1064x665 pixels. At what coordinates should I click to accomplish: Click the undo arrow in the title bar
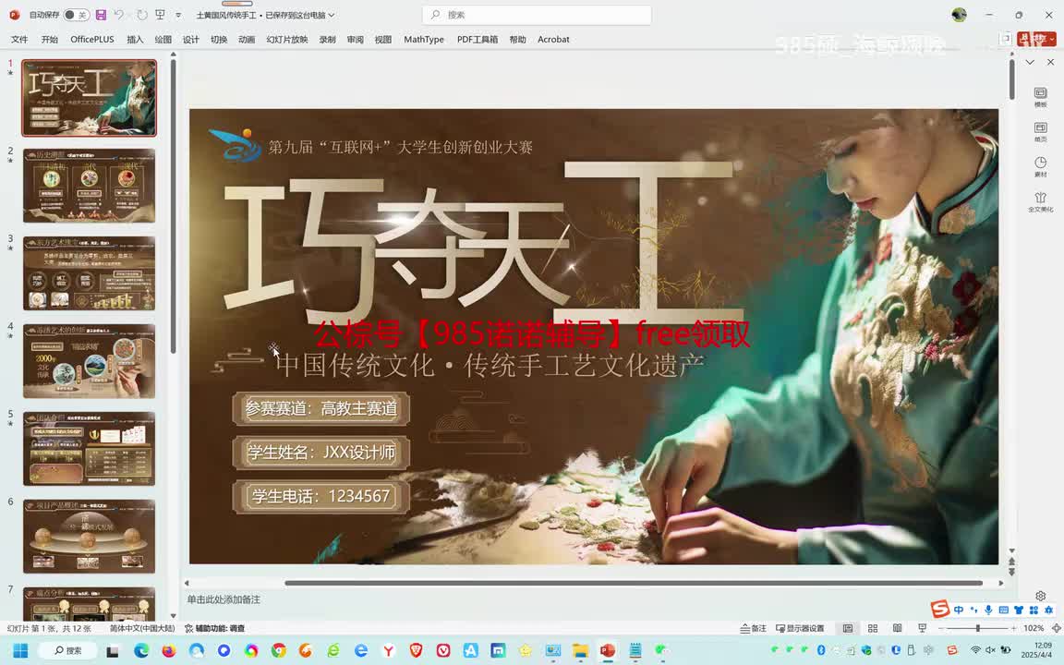[119, 14]
